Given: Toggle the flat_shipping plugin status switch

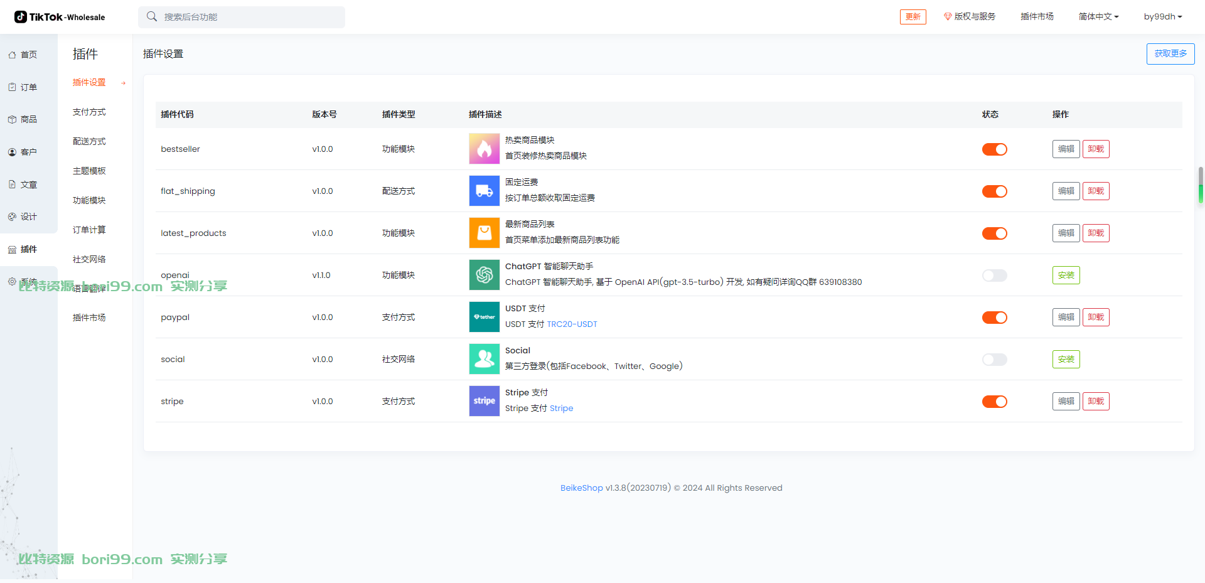Looking at the screenshot, I should 995,191.
